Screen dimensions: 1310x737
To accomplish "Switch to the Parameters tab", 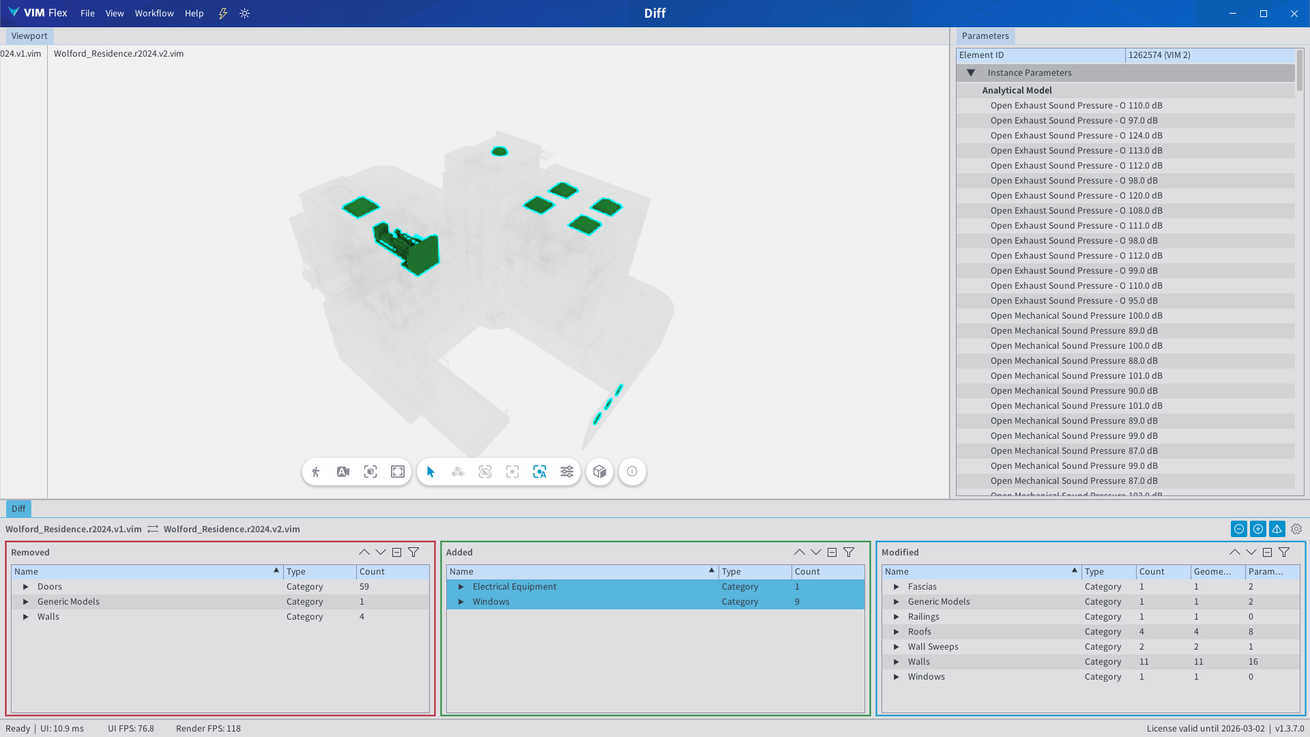I will [985, 36].
